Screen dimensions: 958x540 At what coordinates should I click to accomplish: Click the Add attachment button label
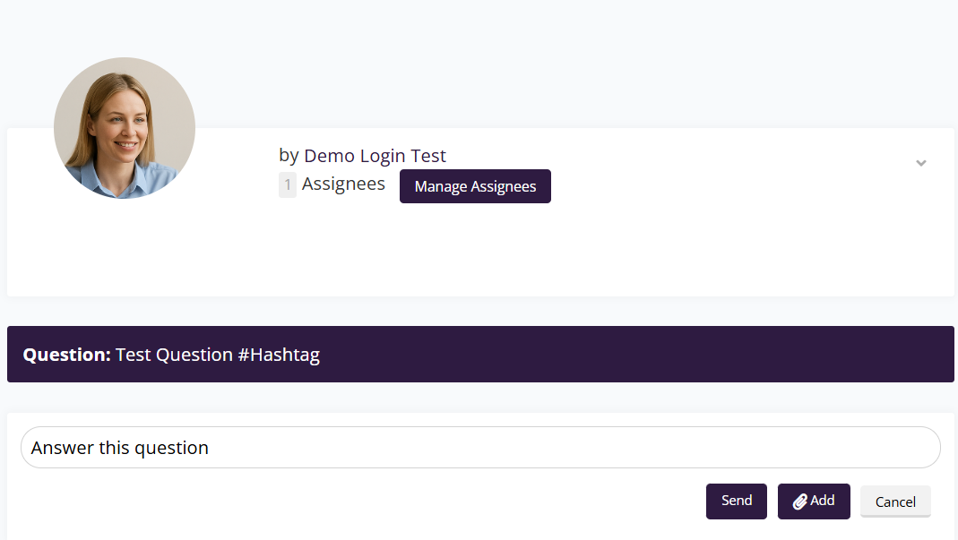[x=823, y=501]
